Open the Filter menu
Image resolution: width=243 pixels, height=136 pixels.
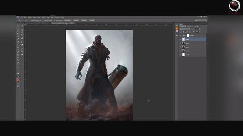coord(48,17)
